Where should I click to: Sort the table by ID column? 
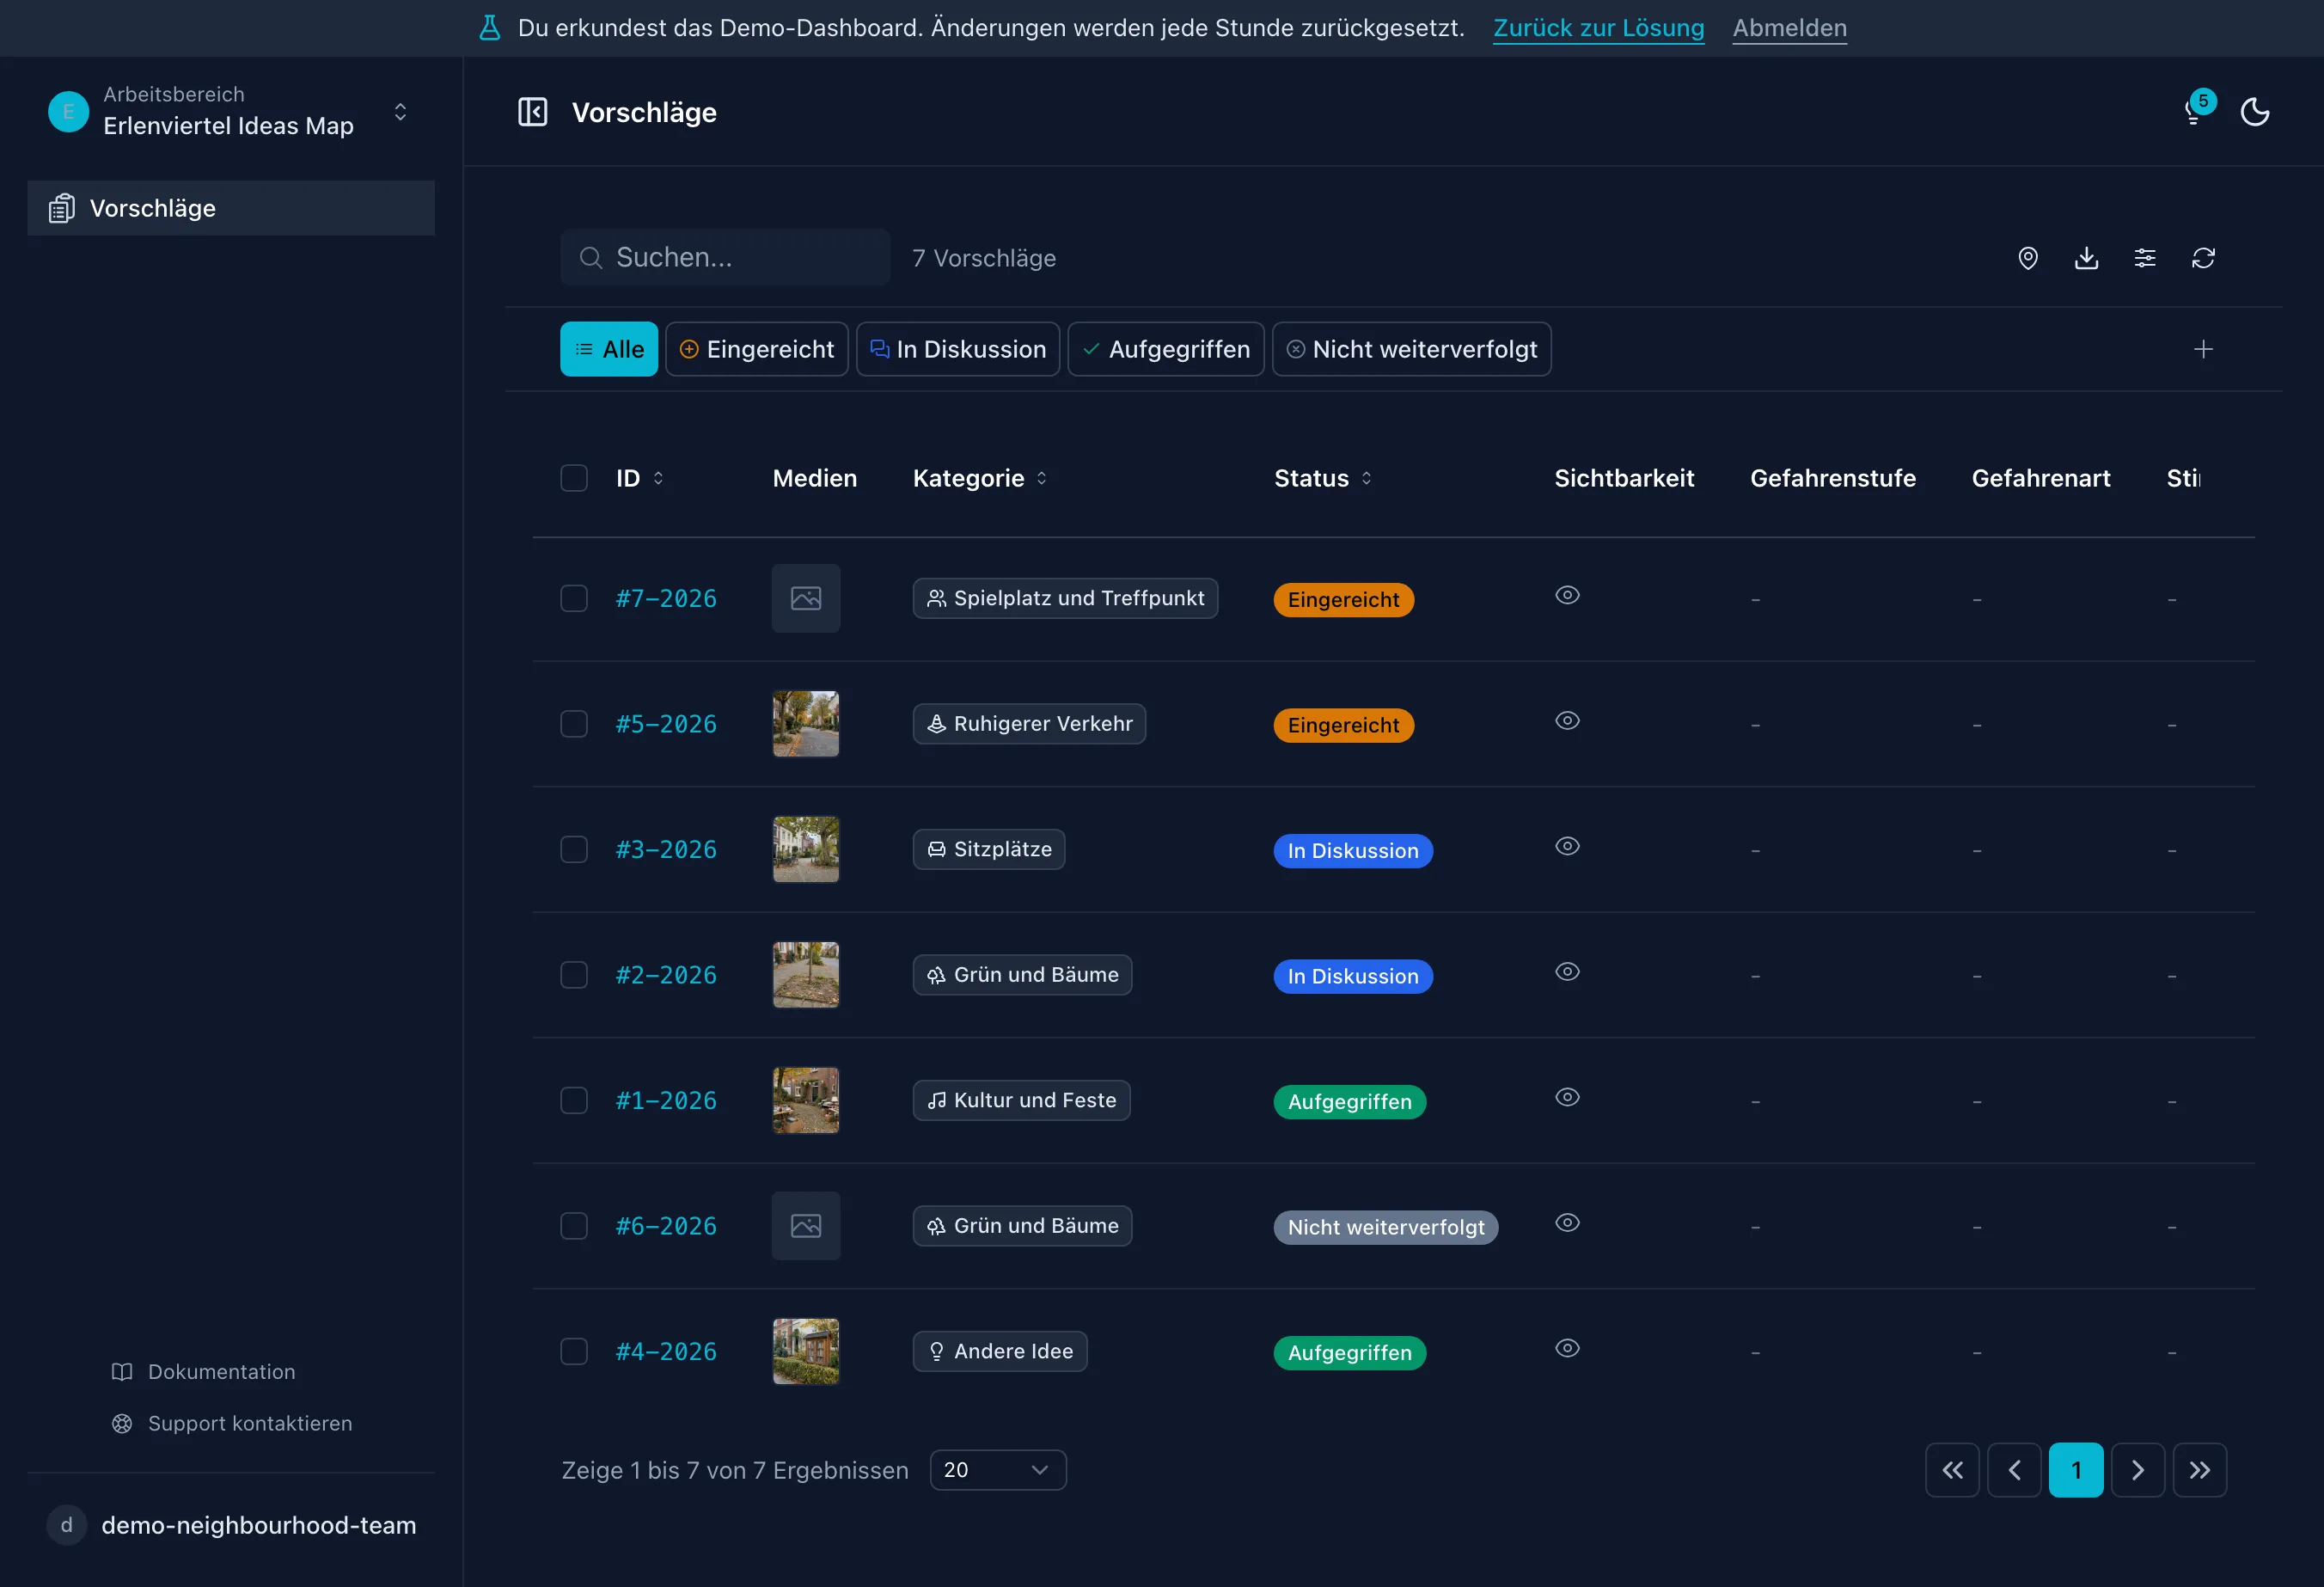click(x=640, y=478)
